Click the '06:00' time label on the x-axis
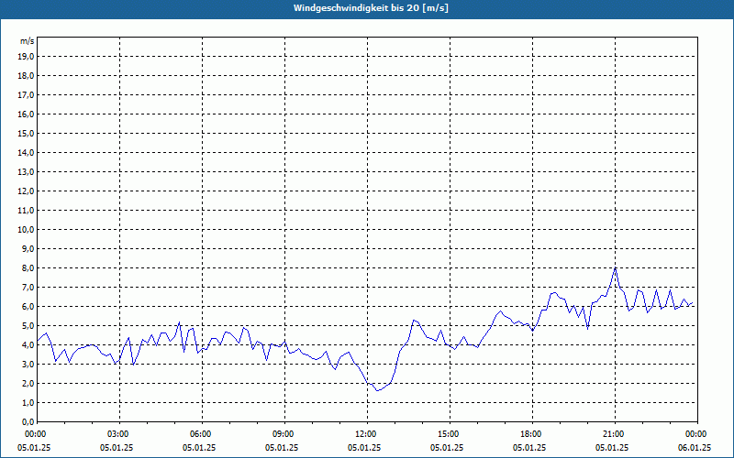Viewport: 734px width, 458px height. point(202,434)
